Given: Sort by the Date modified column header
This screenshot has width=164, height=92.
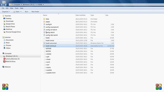Looking at the screenshot, I should click(80, 15).
